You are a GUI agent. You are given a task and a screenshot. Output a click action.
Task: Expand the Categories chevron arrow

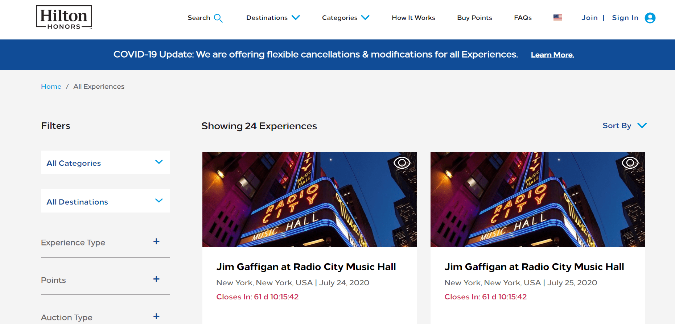point(366,17)
